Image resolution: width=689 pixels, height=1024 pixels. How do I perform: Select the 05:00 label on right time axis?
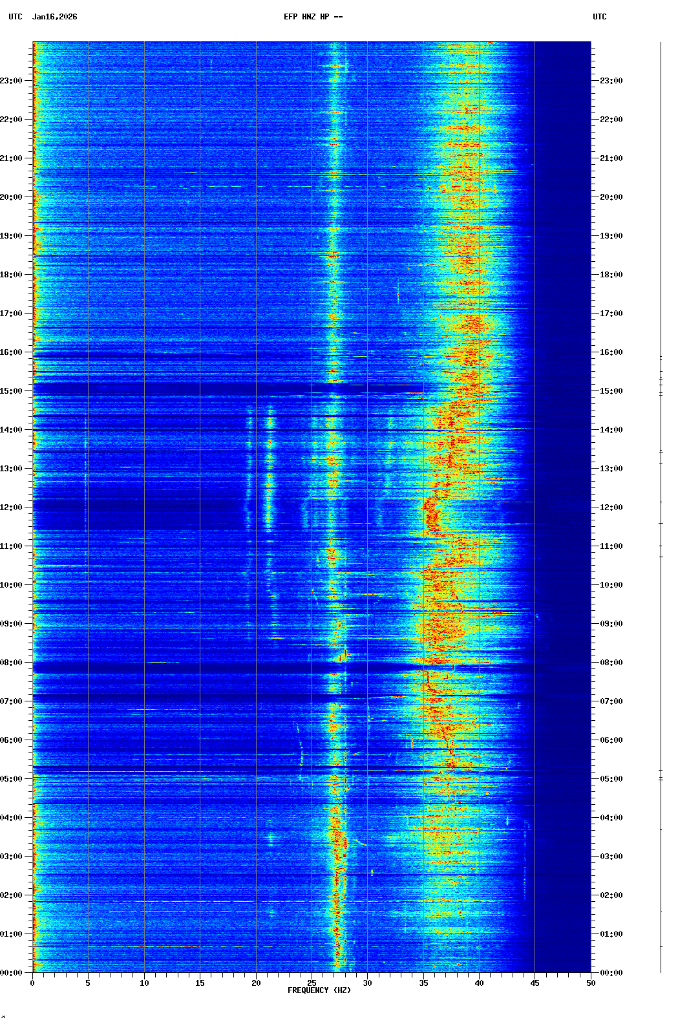click(611, 779)
